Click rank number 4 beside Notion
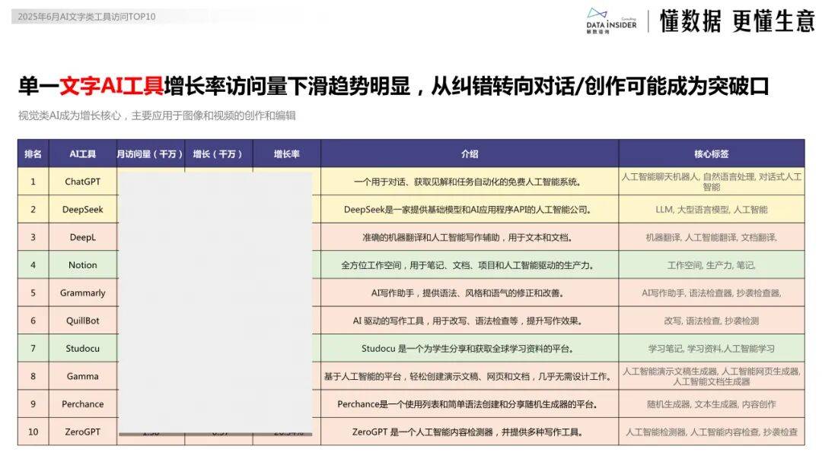The height and width of the screenshot is (462, 822). pos(33,264)
